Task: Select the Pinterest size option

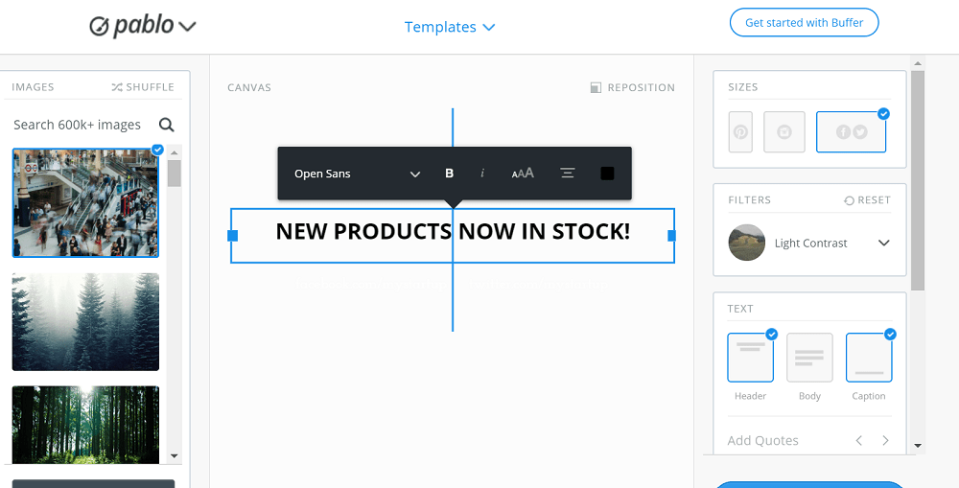Action: [x=740, y=131]
